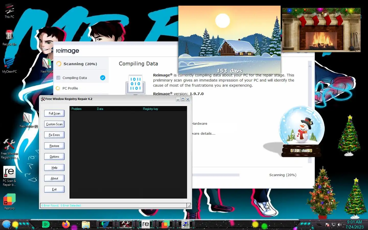Open the Start orb on the taskbar

click(6, 224)
